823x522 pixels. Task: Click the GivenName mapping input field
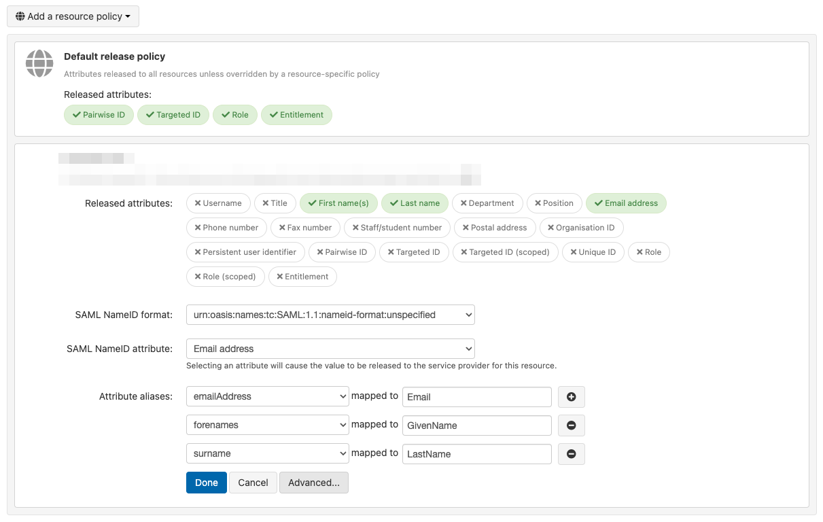(x=476, y=425)
